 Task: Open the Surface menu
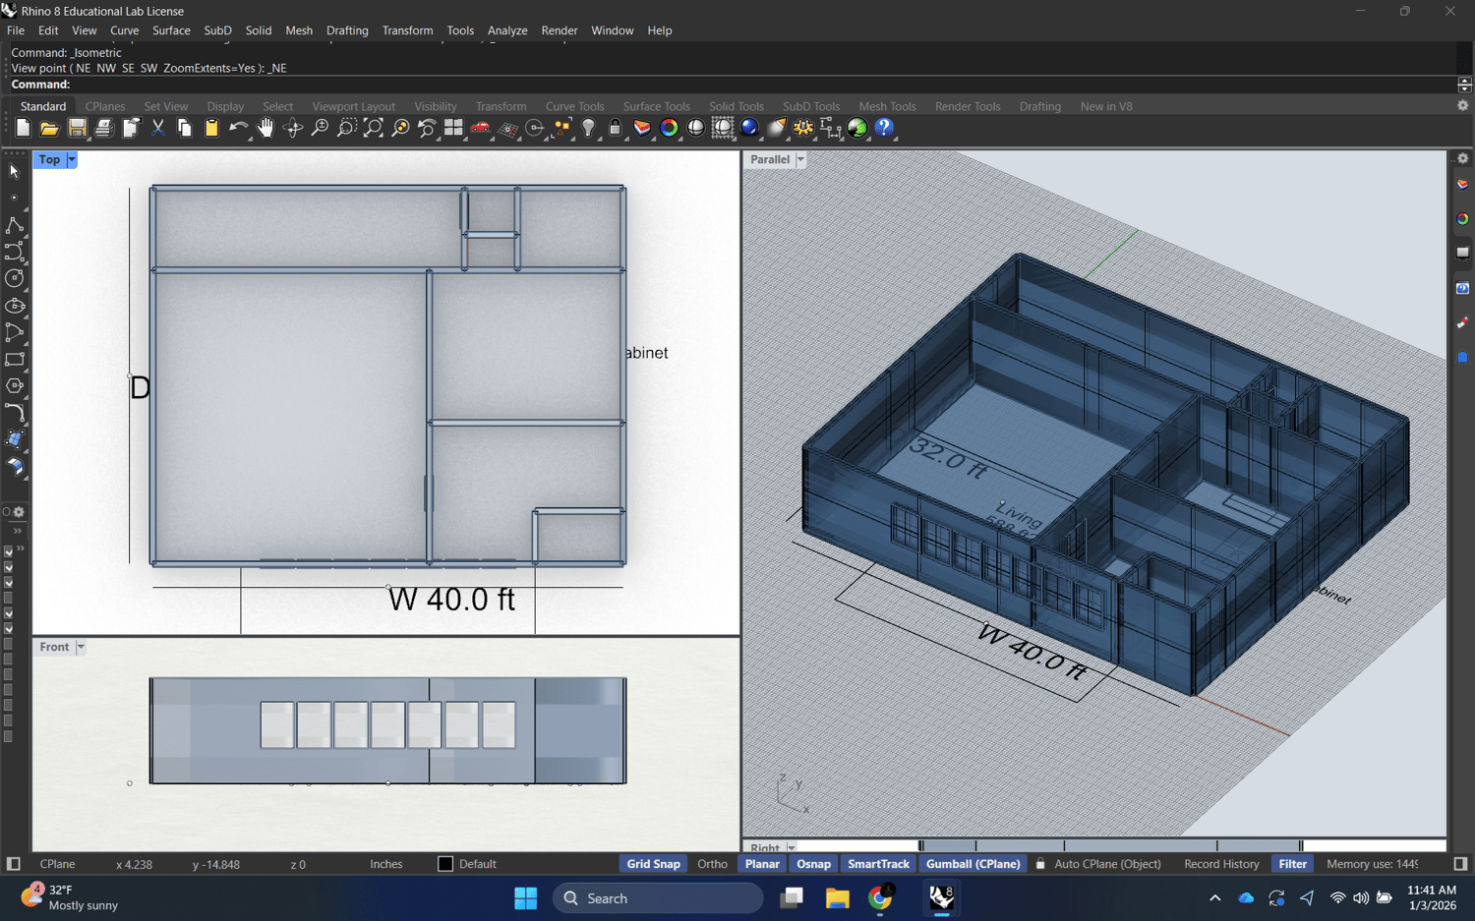(171, 30)
